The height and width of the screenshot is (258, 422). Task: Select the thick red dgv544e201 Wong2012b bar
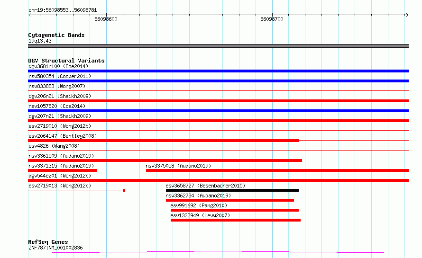[x=218, y=180]
